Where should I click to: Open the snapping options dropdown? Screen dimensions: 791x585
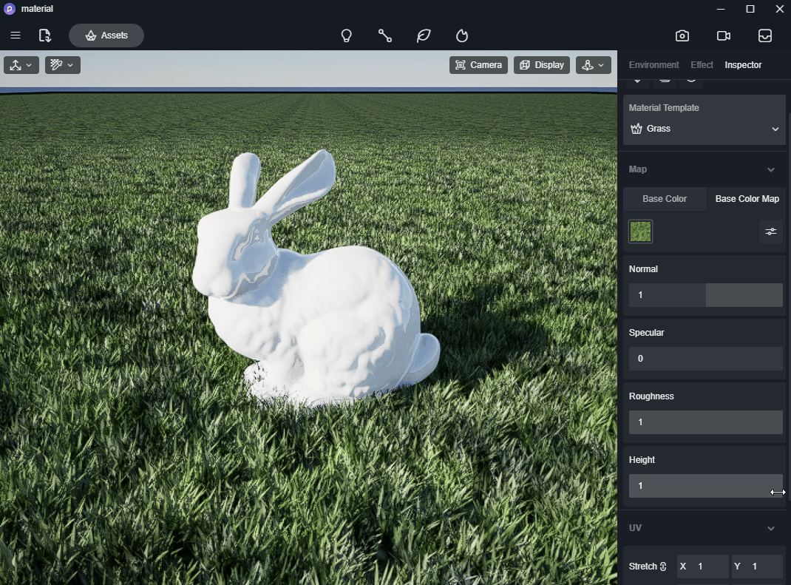[x=63, y=65]
